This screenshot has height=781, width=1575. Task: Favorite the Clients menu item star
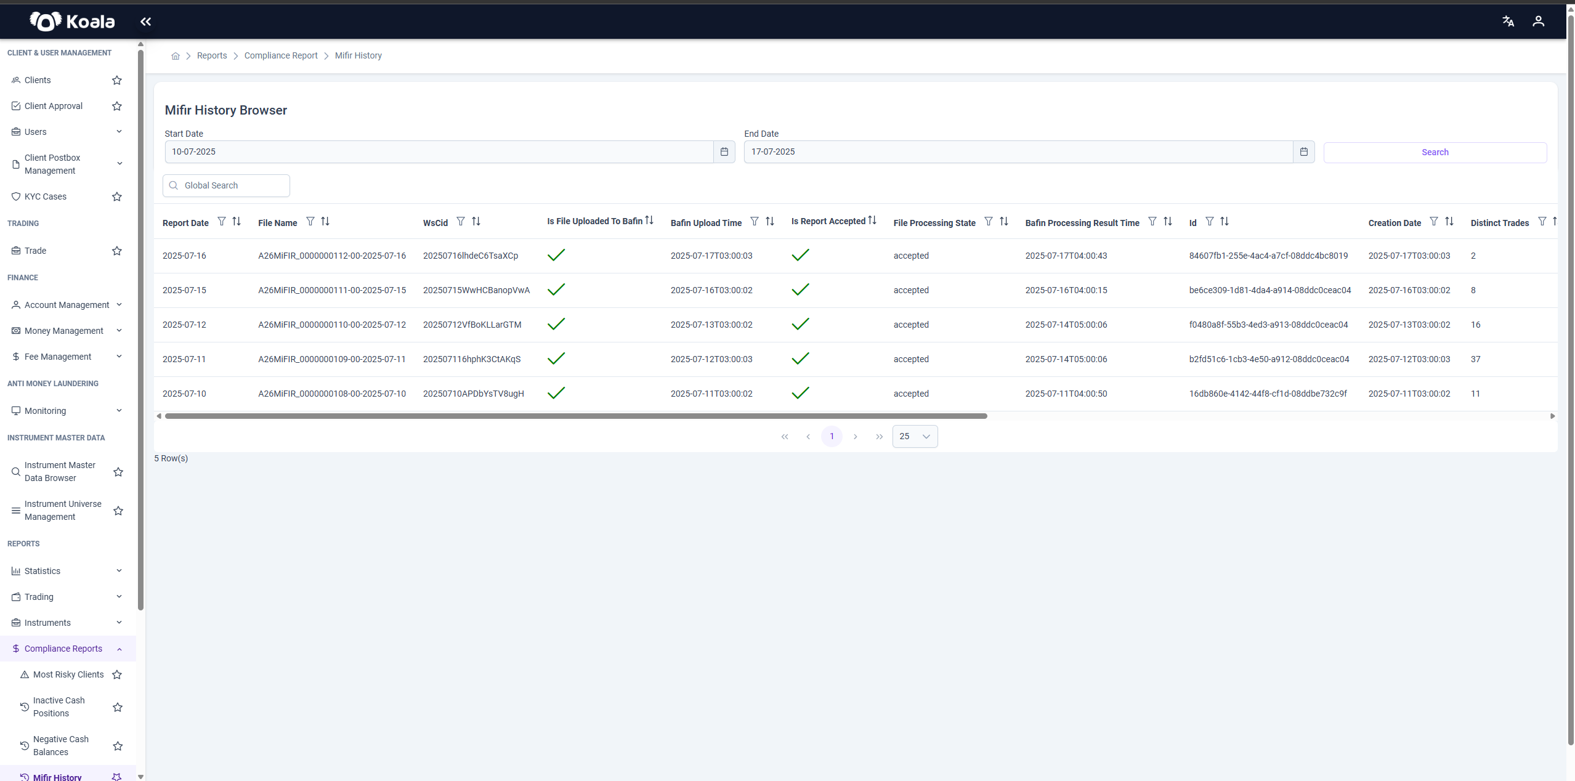pyautogui.click(x=117, y=80)
